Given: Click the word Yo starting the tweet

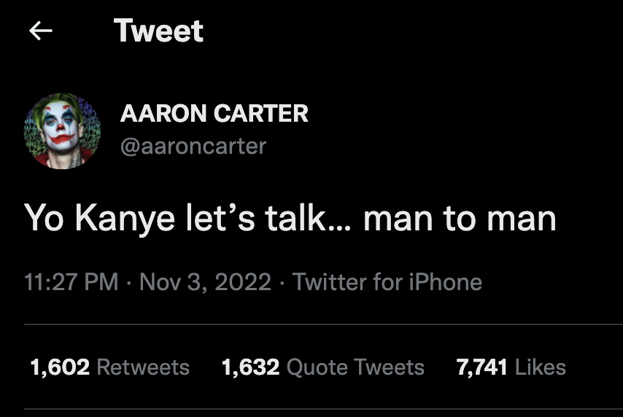Looking at the screenshot, I should (x=44, y=218).
